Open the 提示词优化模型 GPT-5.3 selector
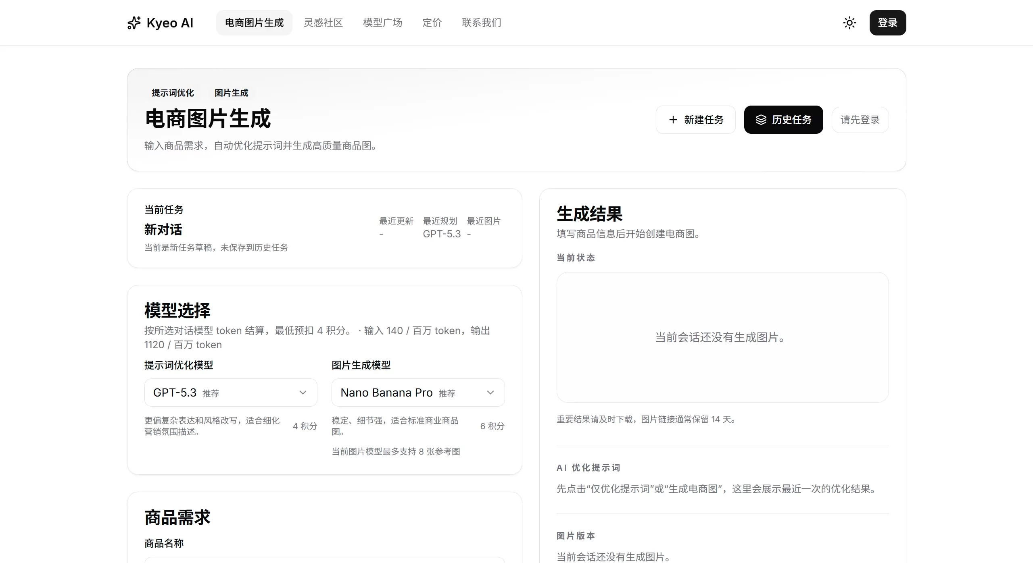The image size is (1033, 563). [222, 393]
